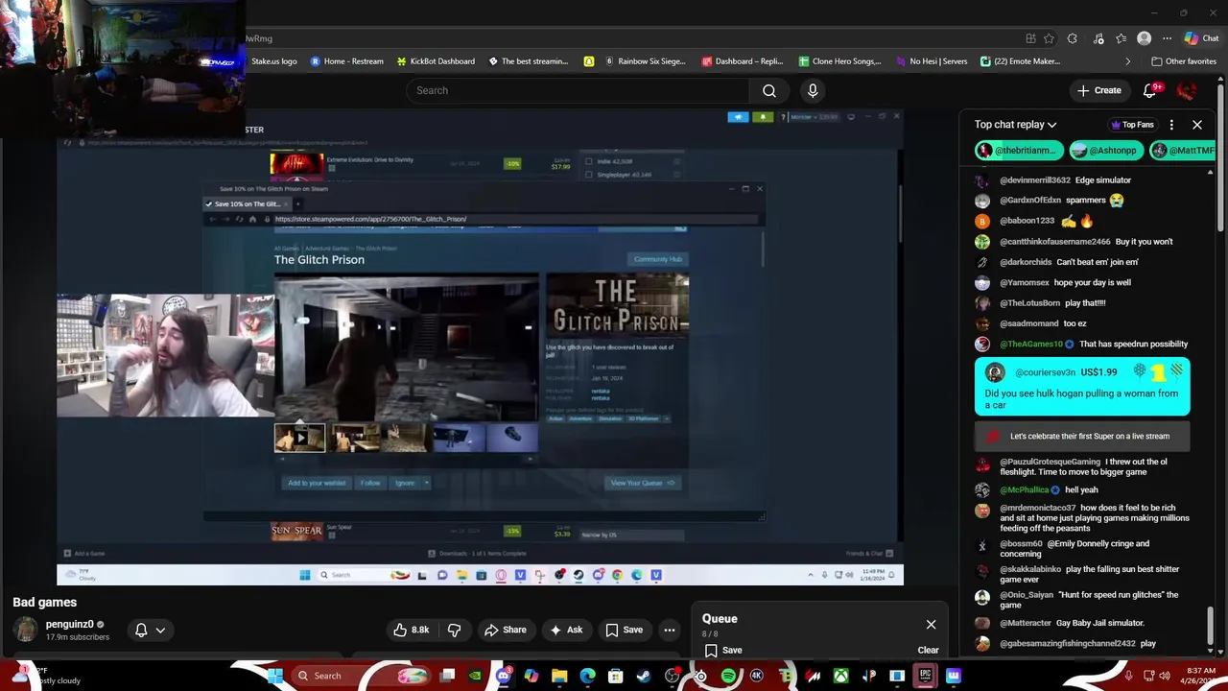Open browser settings and more menu
1228x691 pixels.
coord(1167,38)
